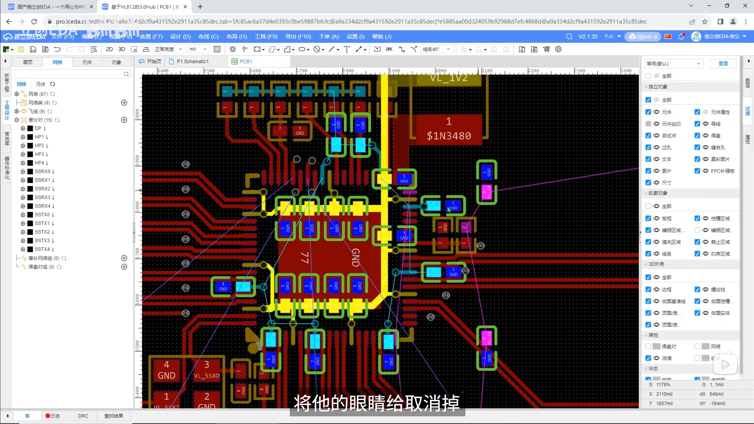
Task: Click the DRC check toolbar icon
Action: click(389, 49)
